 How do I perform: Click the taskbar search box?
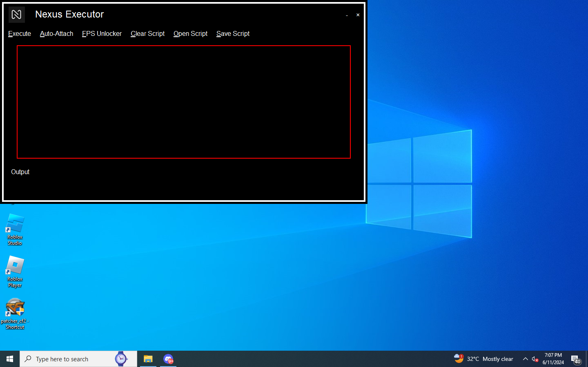(78, 359)
